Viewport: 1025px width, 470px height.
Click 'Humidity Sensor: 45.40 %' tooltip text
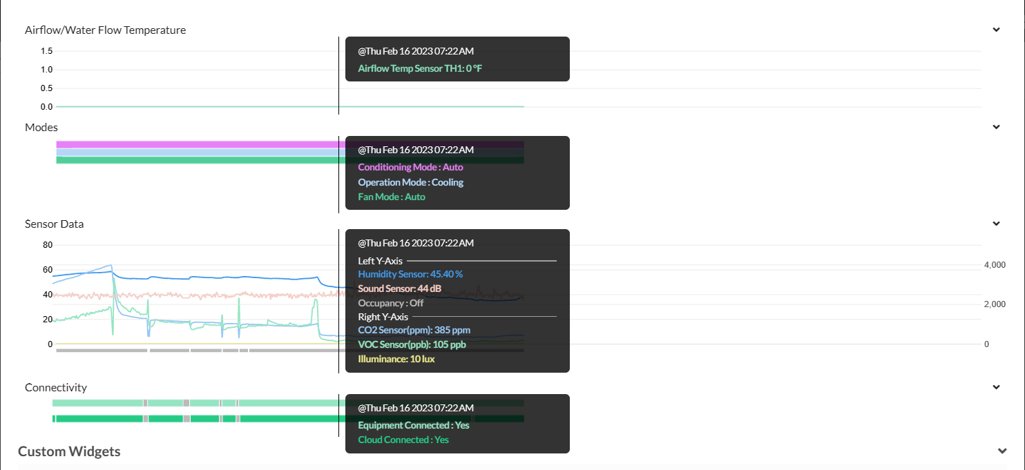tap(410, 274)
